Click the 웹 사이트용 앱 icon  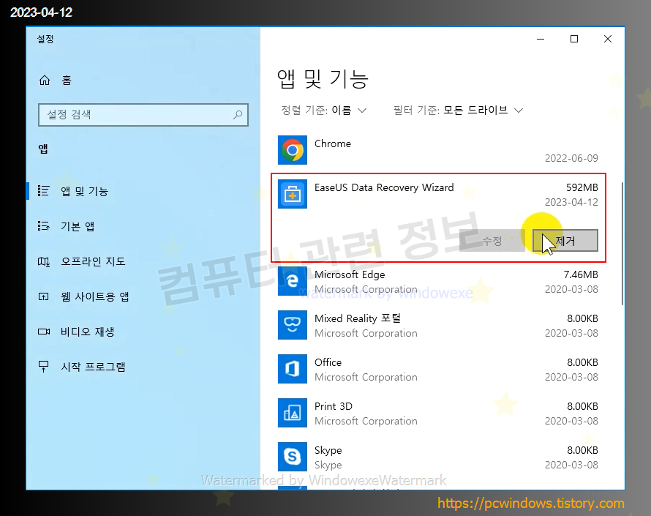pos(44,296)
